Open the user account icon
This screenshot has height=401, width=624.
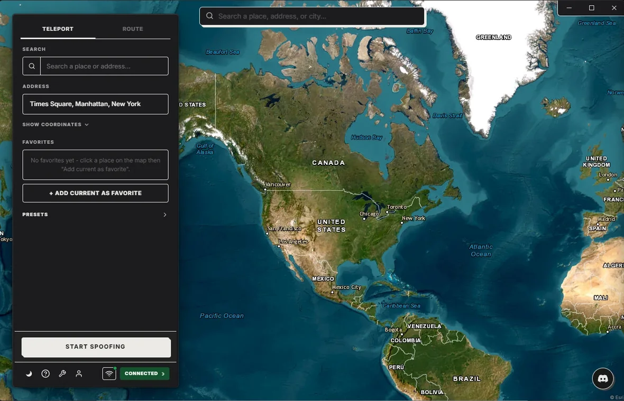[x=79, y=374]
